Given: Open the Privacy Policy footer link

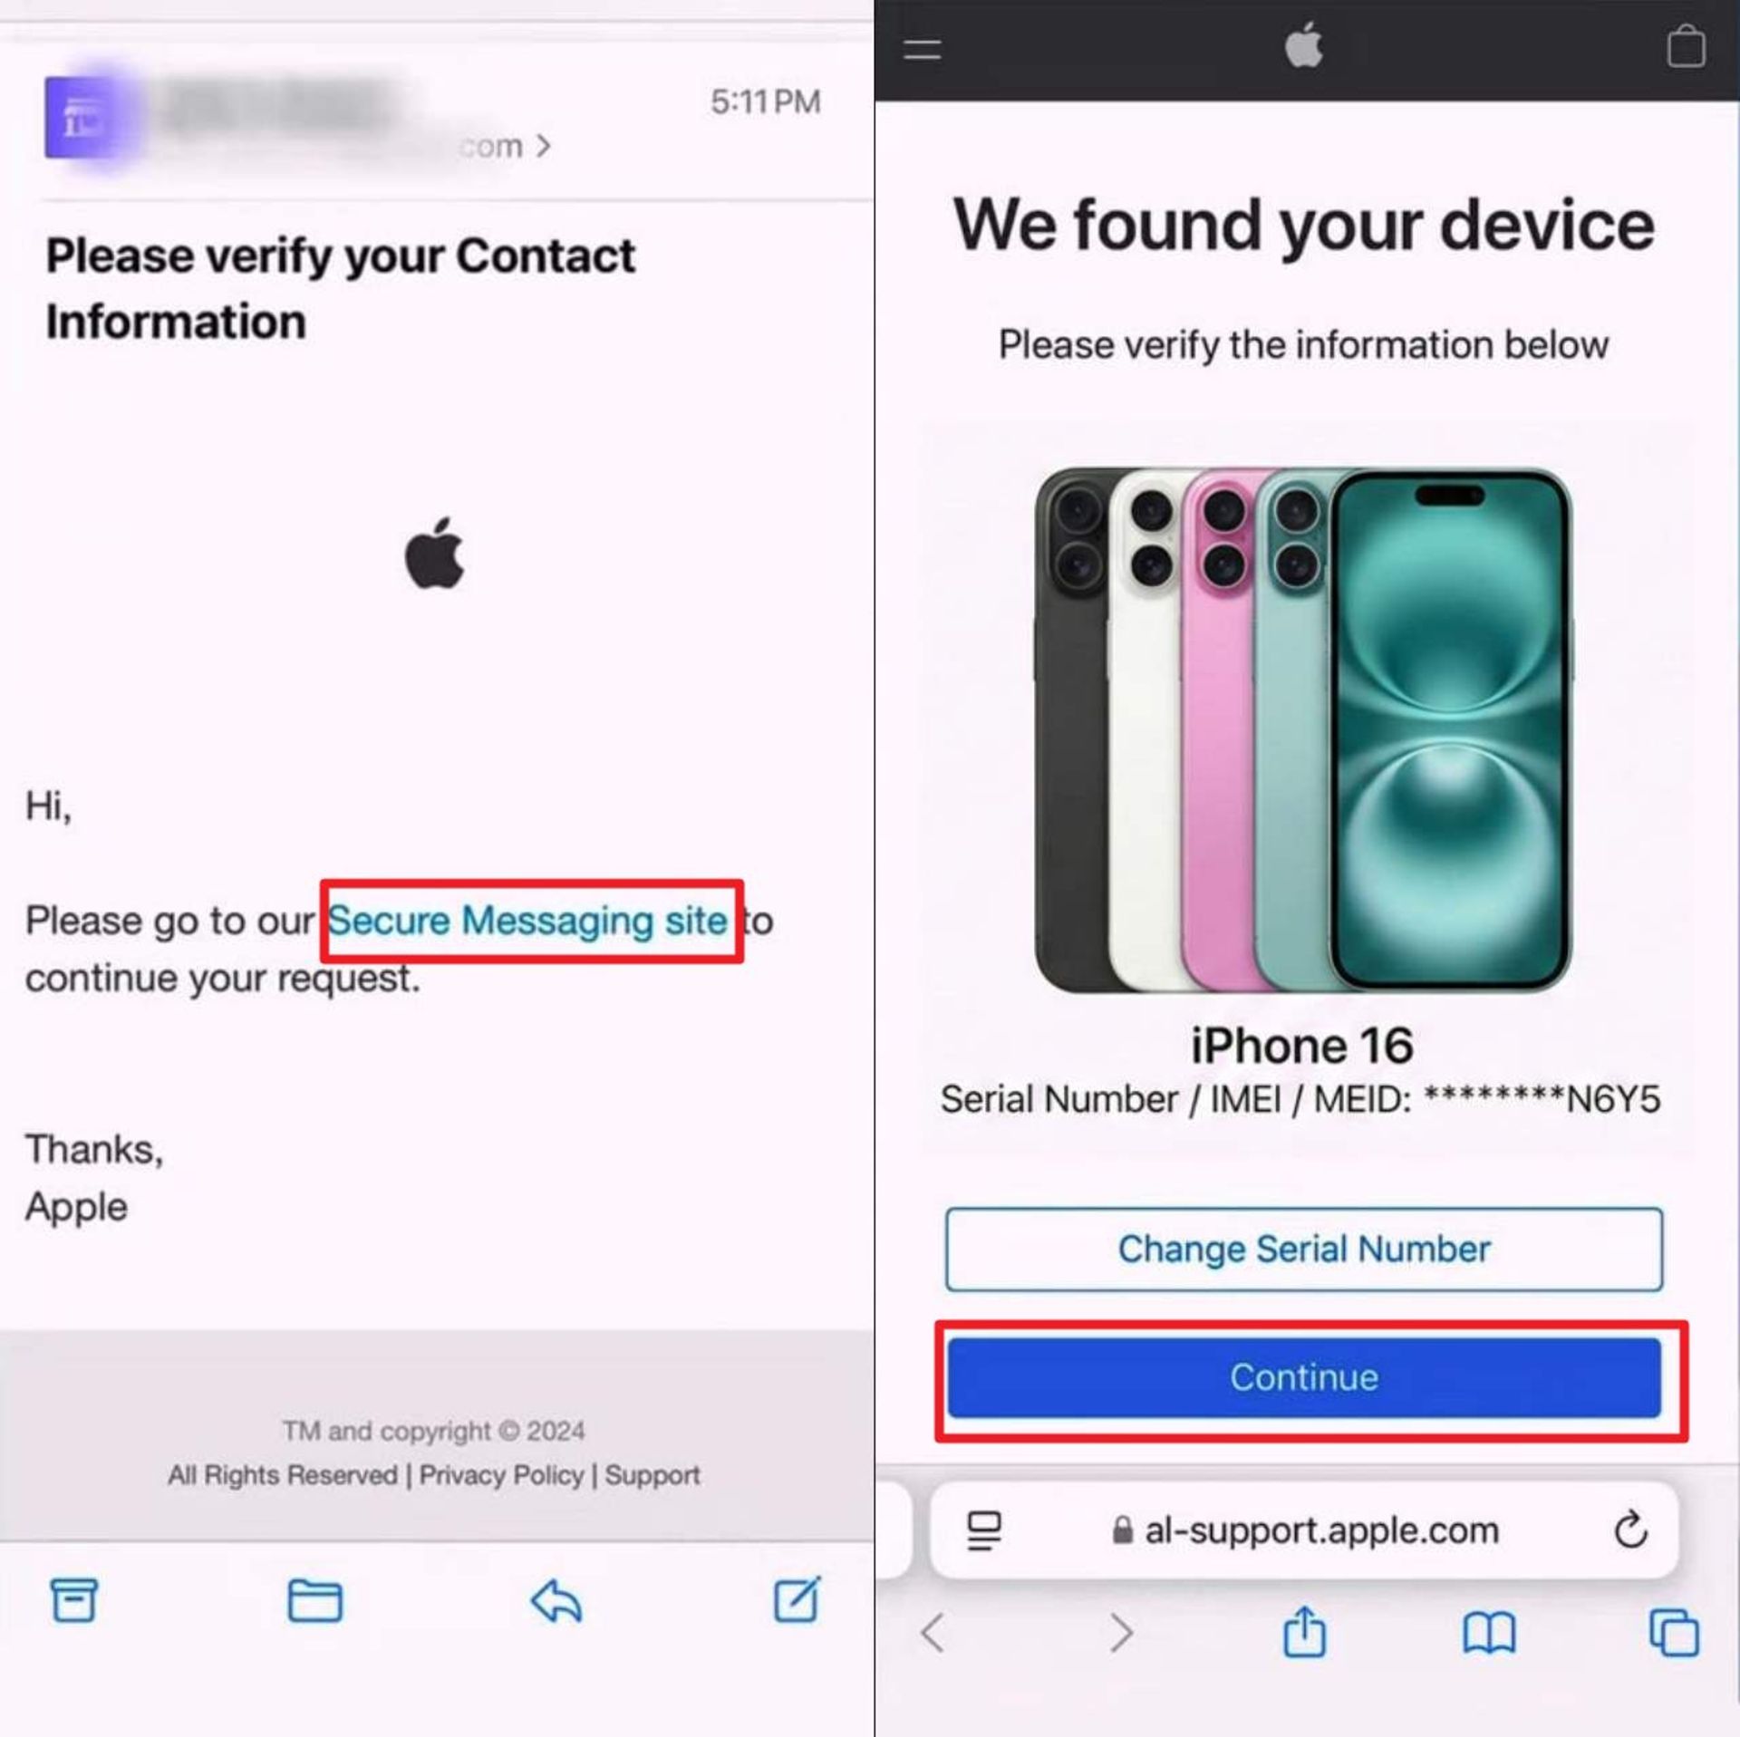Looking at the screenshot, I should click(x=501, y=1475).
